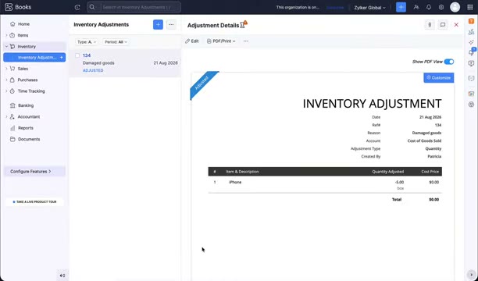Expand right rail with bottom arrow button

(471, 275)
